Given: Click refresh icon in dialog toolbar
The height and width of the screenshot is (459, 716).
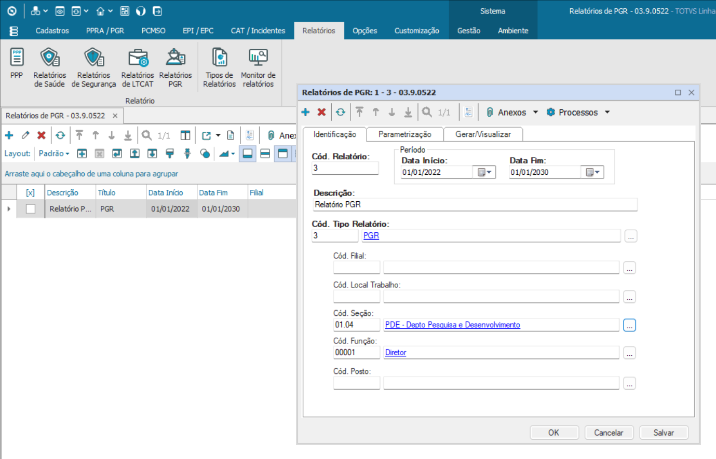Looking at the screenshot, I should click(340, 112).
